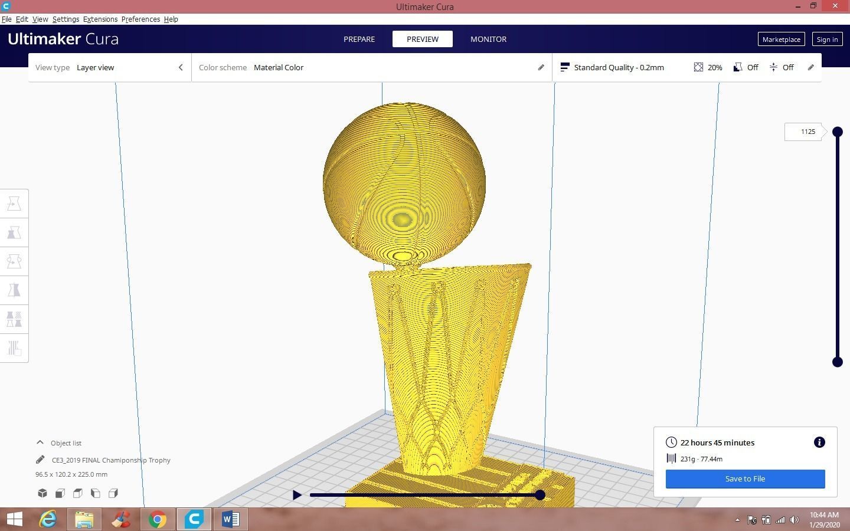Click the 231g · 77.44m material usage
Screen dimensions: 850x531
[701, 458]
